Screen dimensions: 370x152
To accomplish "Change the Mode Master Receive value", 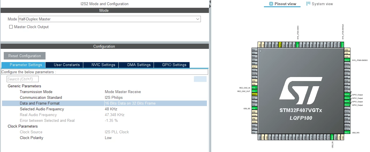I will [x=123, y=92].
